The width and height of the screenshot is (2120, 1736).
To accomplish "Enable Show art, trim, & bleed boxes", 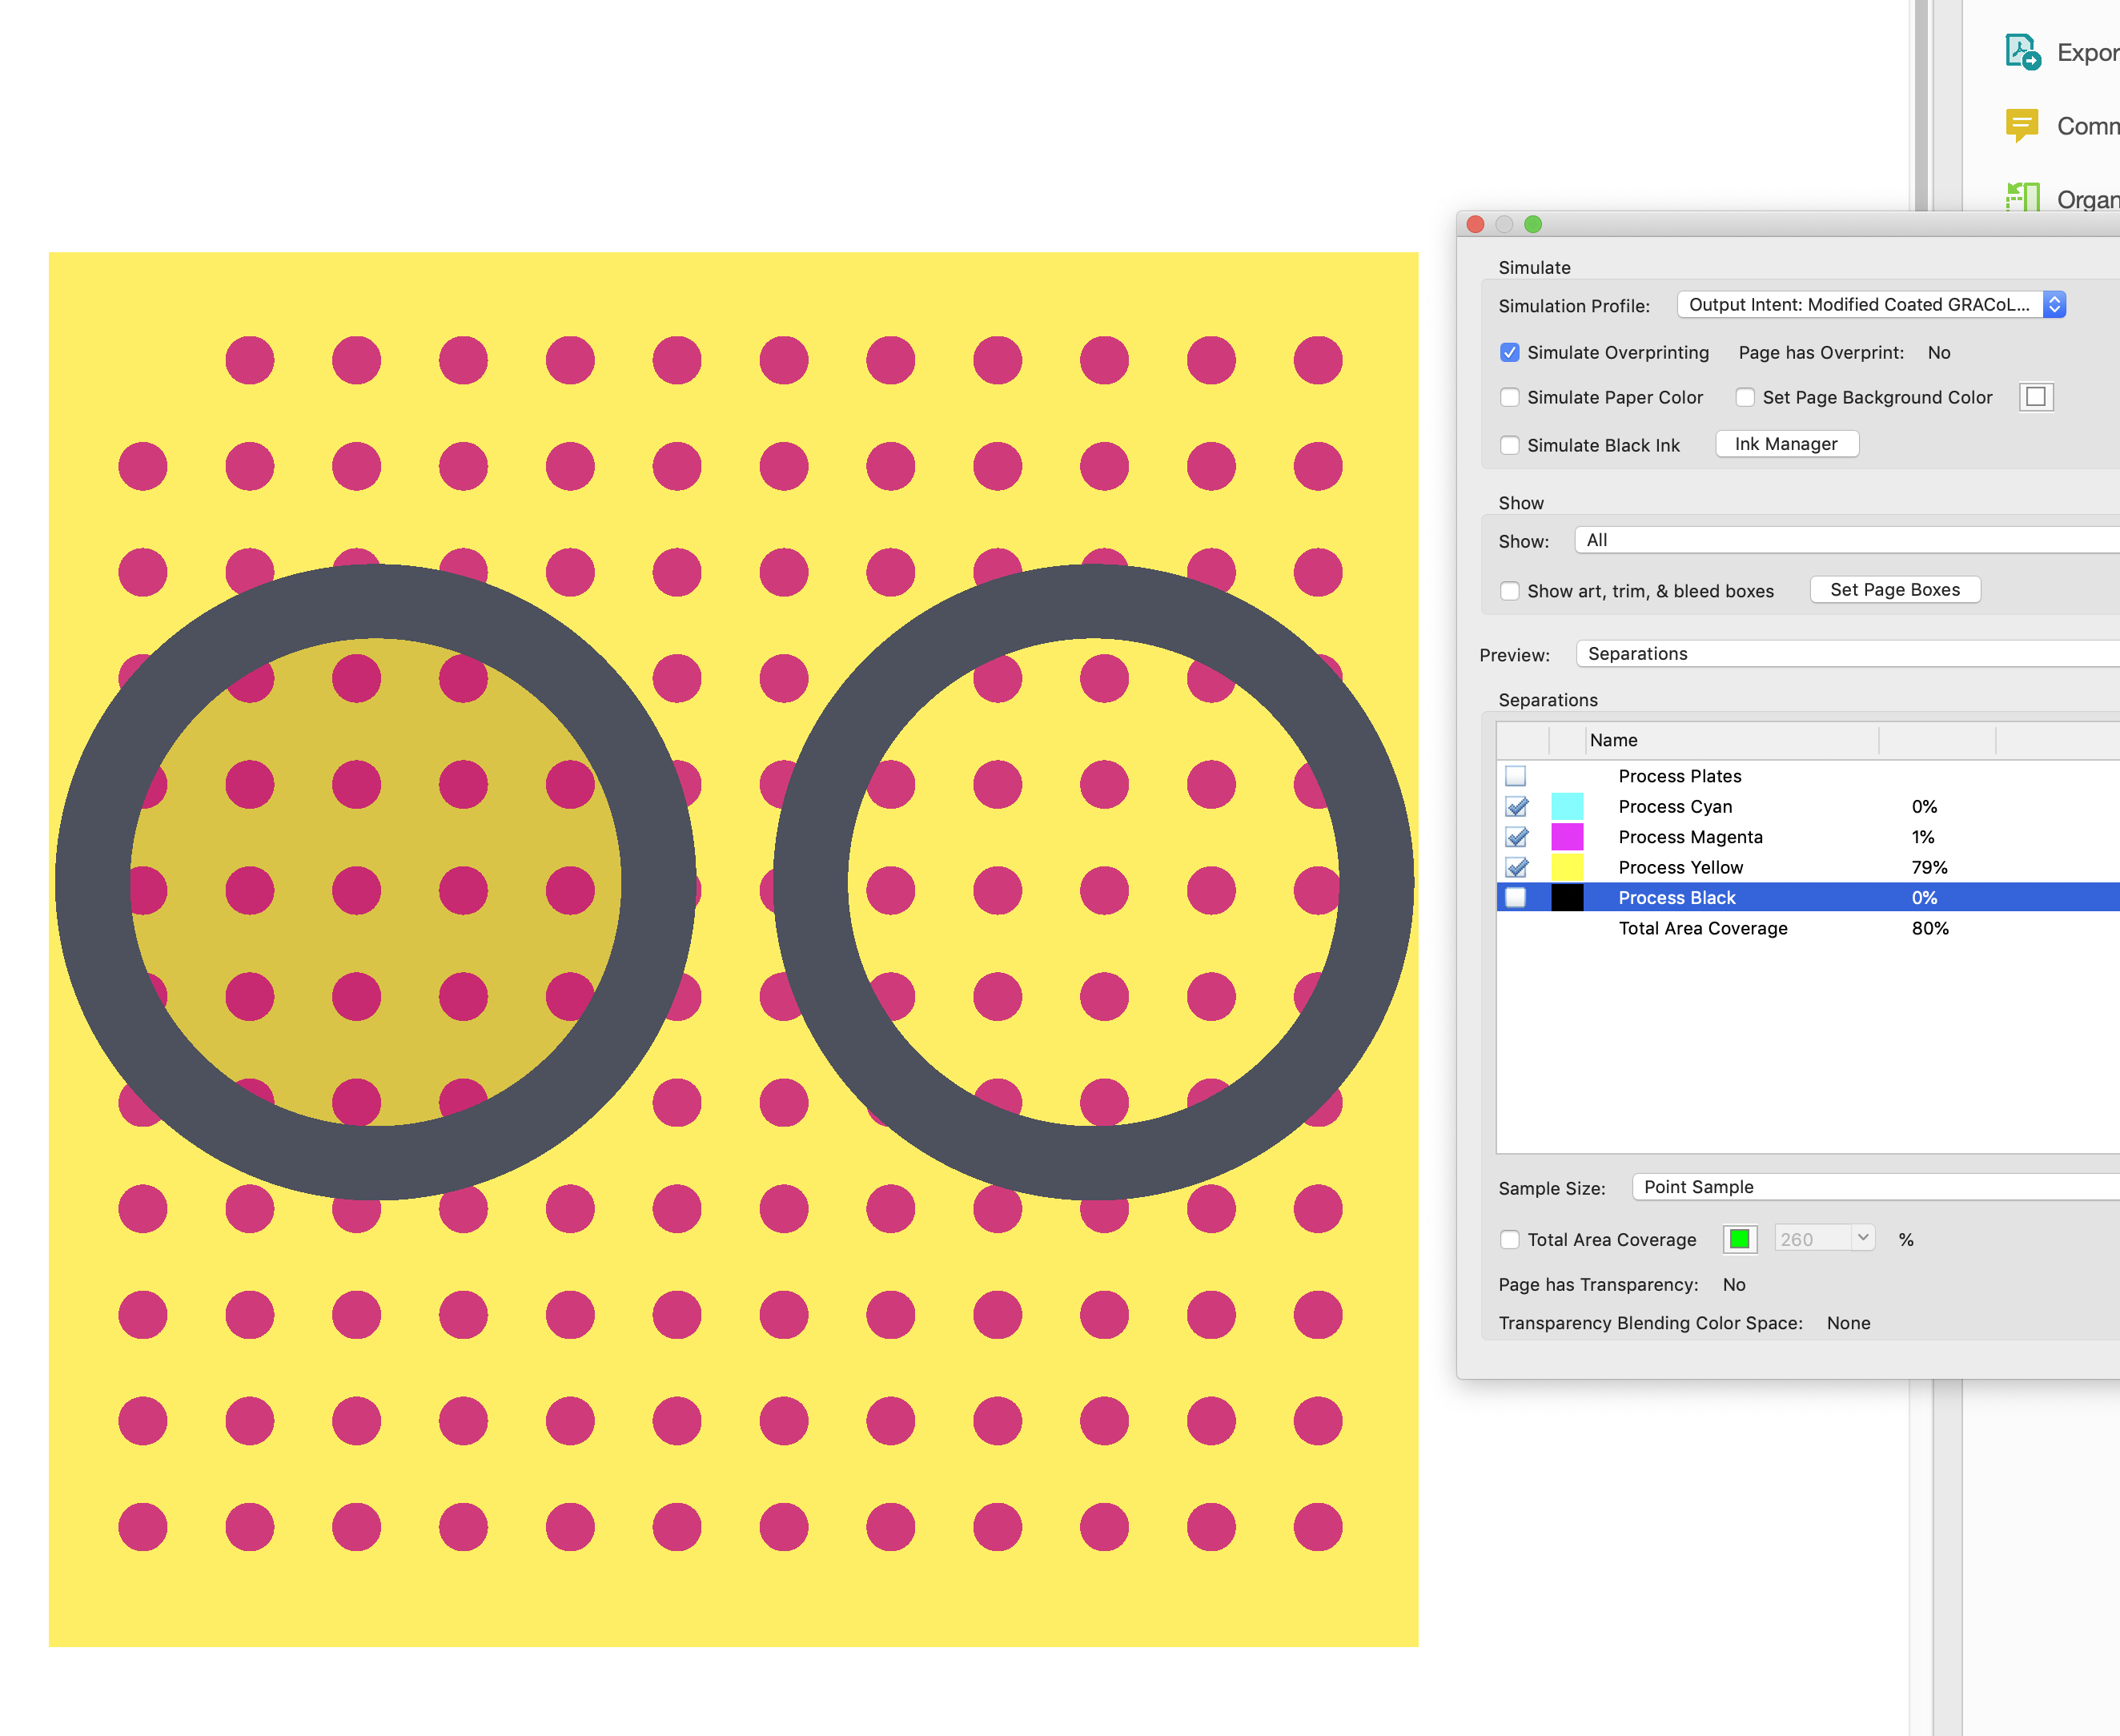I will click(1510, 591).
